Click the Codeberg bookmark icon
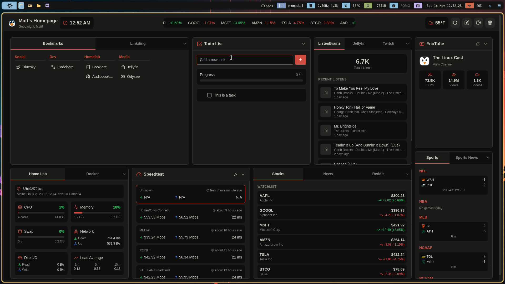Image resolution: width=505 pixels, height=284 pixels. pos(53,67)
